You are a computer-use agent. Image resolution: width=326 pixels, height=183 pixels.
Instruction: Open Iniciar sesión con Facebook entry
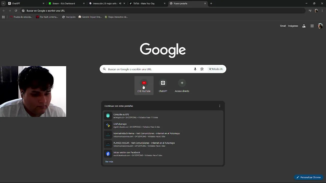163,154
